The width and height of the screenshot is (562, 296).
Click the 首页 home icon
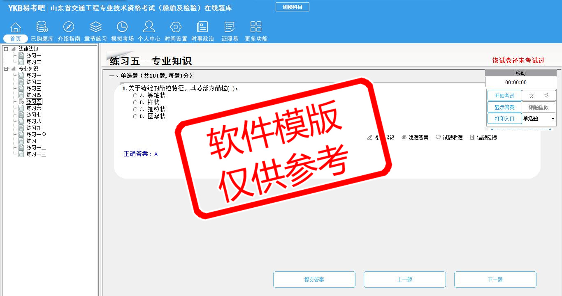coord(16,27)
